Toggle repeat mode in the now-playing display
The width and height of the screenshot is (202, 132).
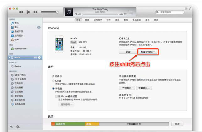(x=76, y=14)
